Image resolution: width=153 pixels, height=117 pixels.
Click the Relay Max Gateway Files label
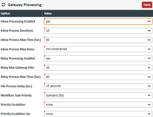click(x=17, y=68)
